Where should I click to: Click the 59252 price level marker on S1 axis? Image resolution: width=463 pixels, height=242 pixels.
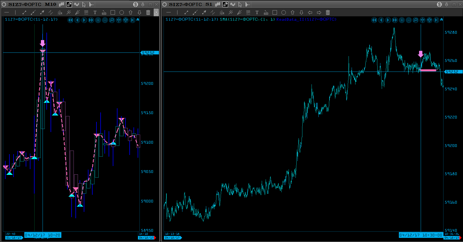click(453, 72)
